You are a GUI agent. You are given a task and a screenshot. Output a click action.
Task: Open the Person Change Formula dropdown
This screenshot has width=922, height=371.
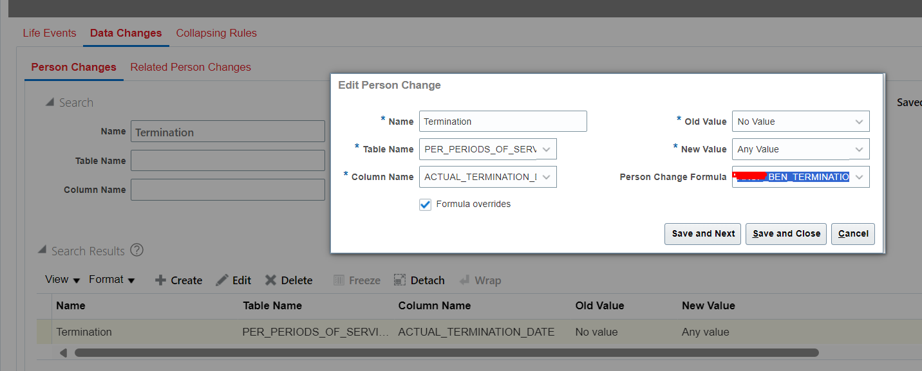[860, 177]
